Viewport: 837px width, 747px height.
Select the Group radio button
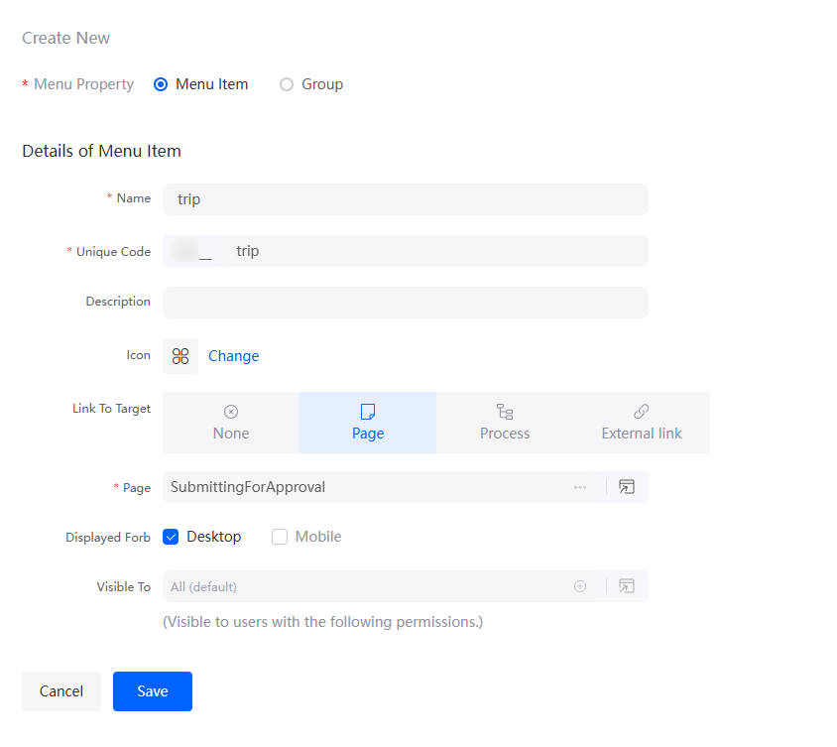pos(287,84)
